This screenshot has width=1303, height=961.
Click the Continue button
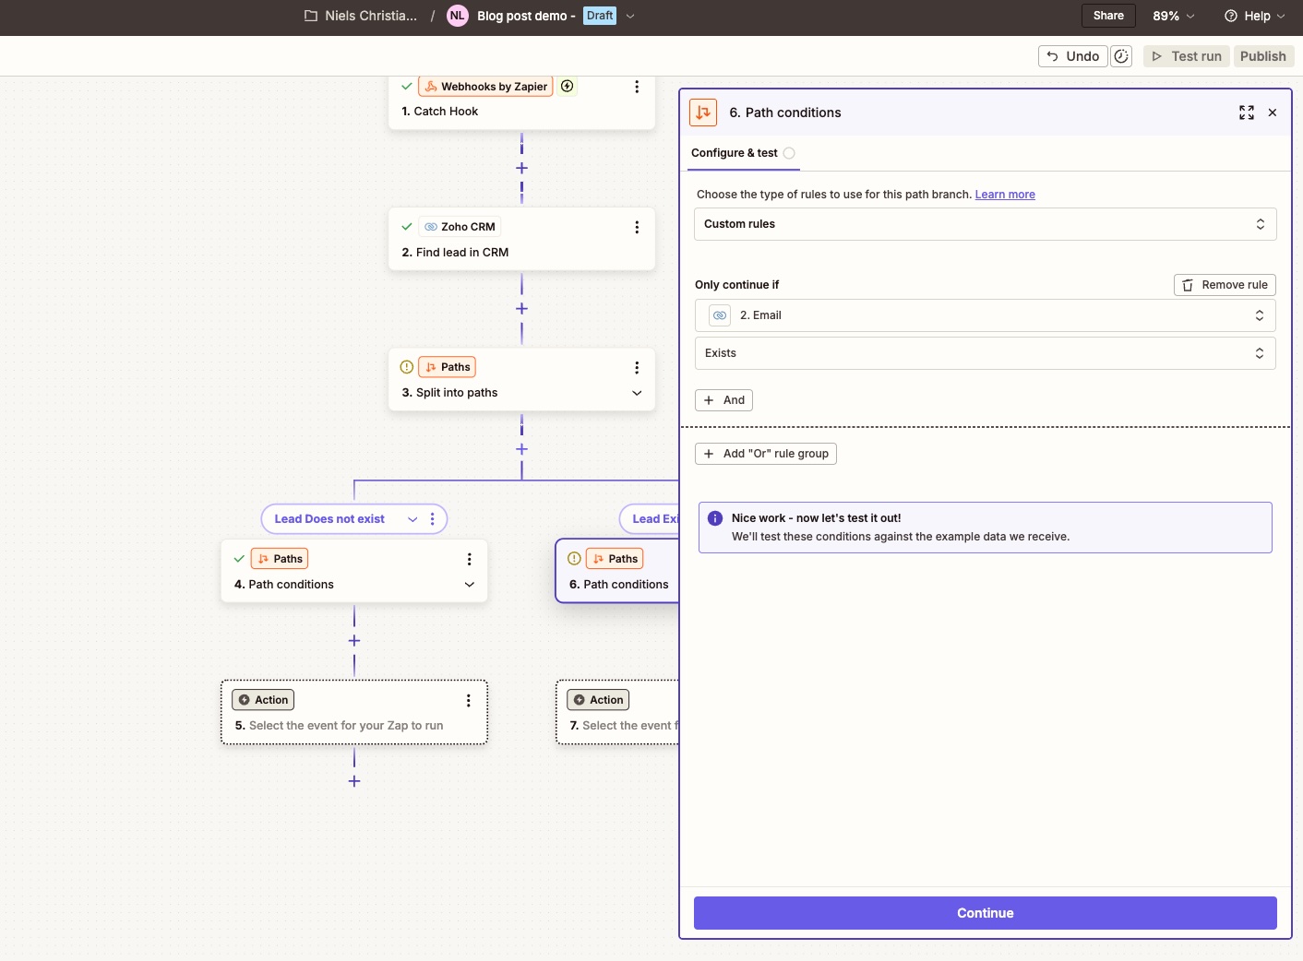coord(984,913)
